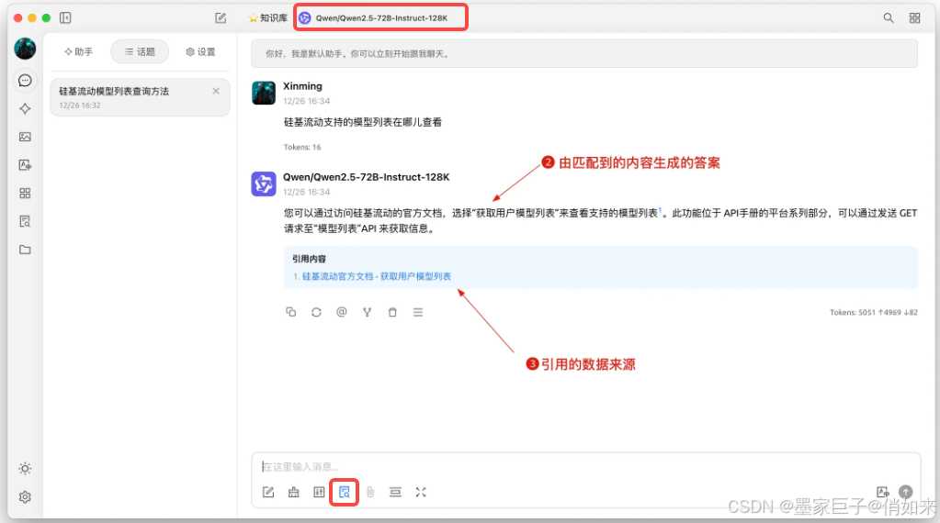Select the topic 硅基流动模型列表查询方法
This screenshot has height=523, width=940.
click(140, 97)
